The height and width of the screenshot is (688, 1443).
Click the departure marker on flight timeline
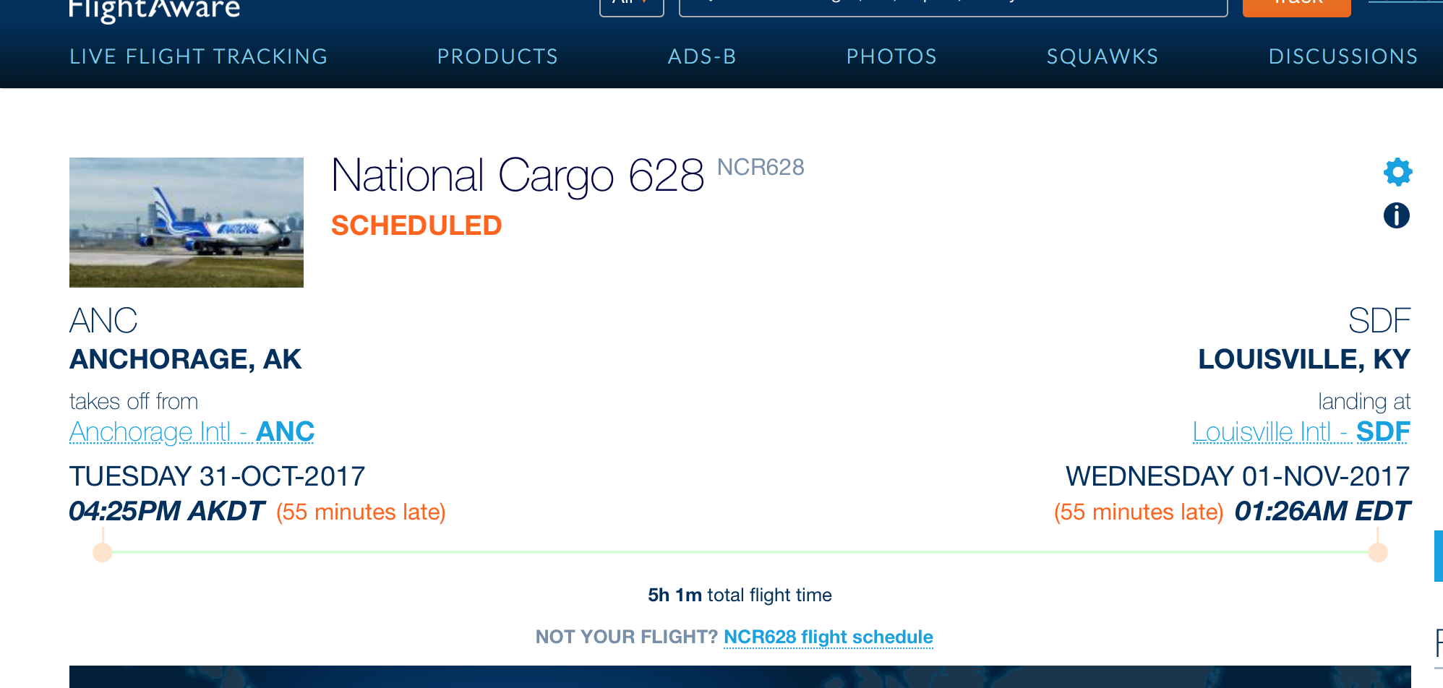coord(103,552)
